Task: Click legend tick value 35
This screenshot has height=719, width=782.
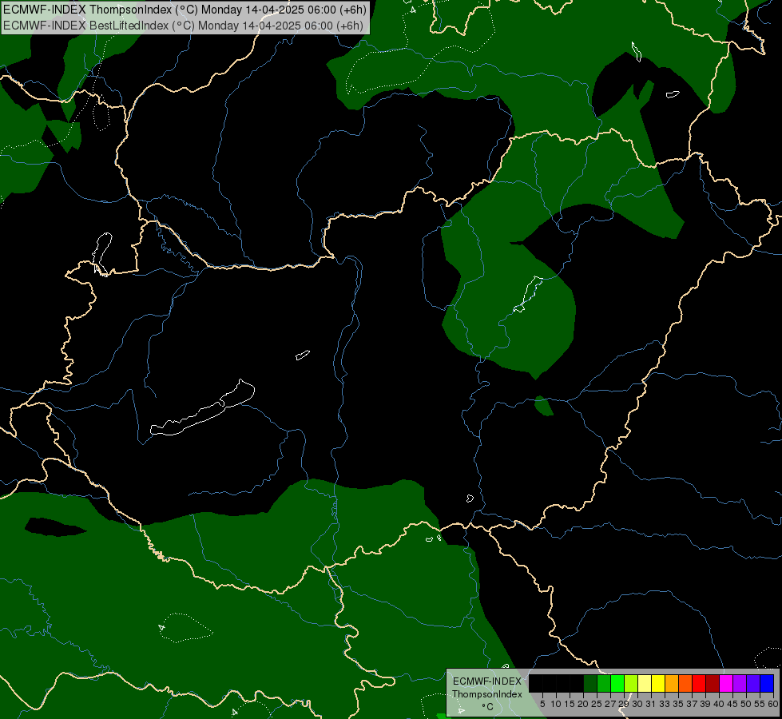Action: click(x=678, y=704)
